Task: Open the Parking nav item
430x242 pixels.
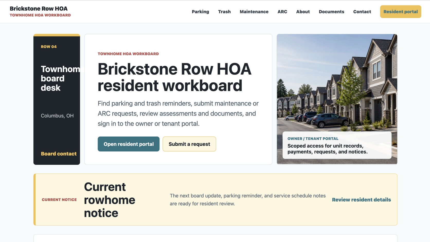Action: coord(200,12)
